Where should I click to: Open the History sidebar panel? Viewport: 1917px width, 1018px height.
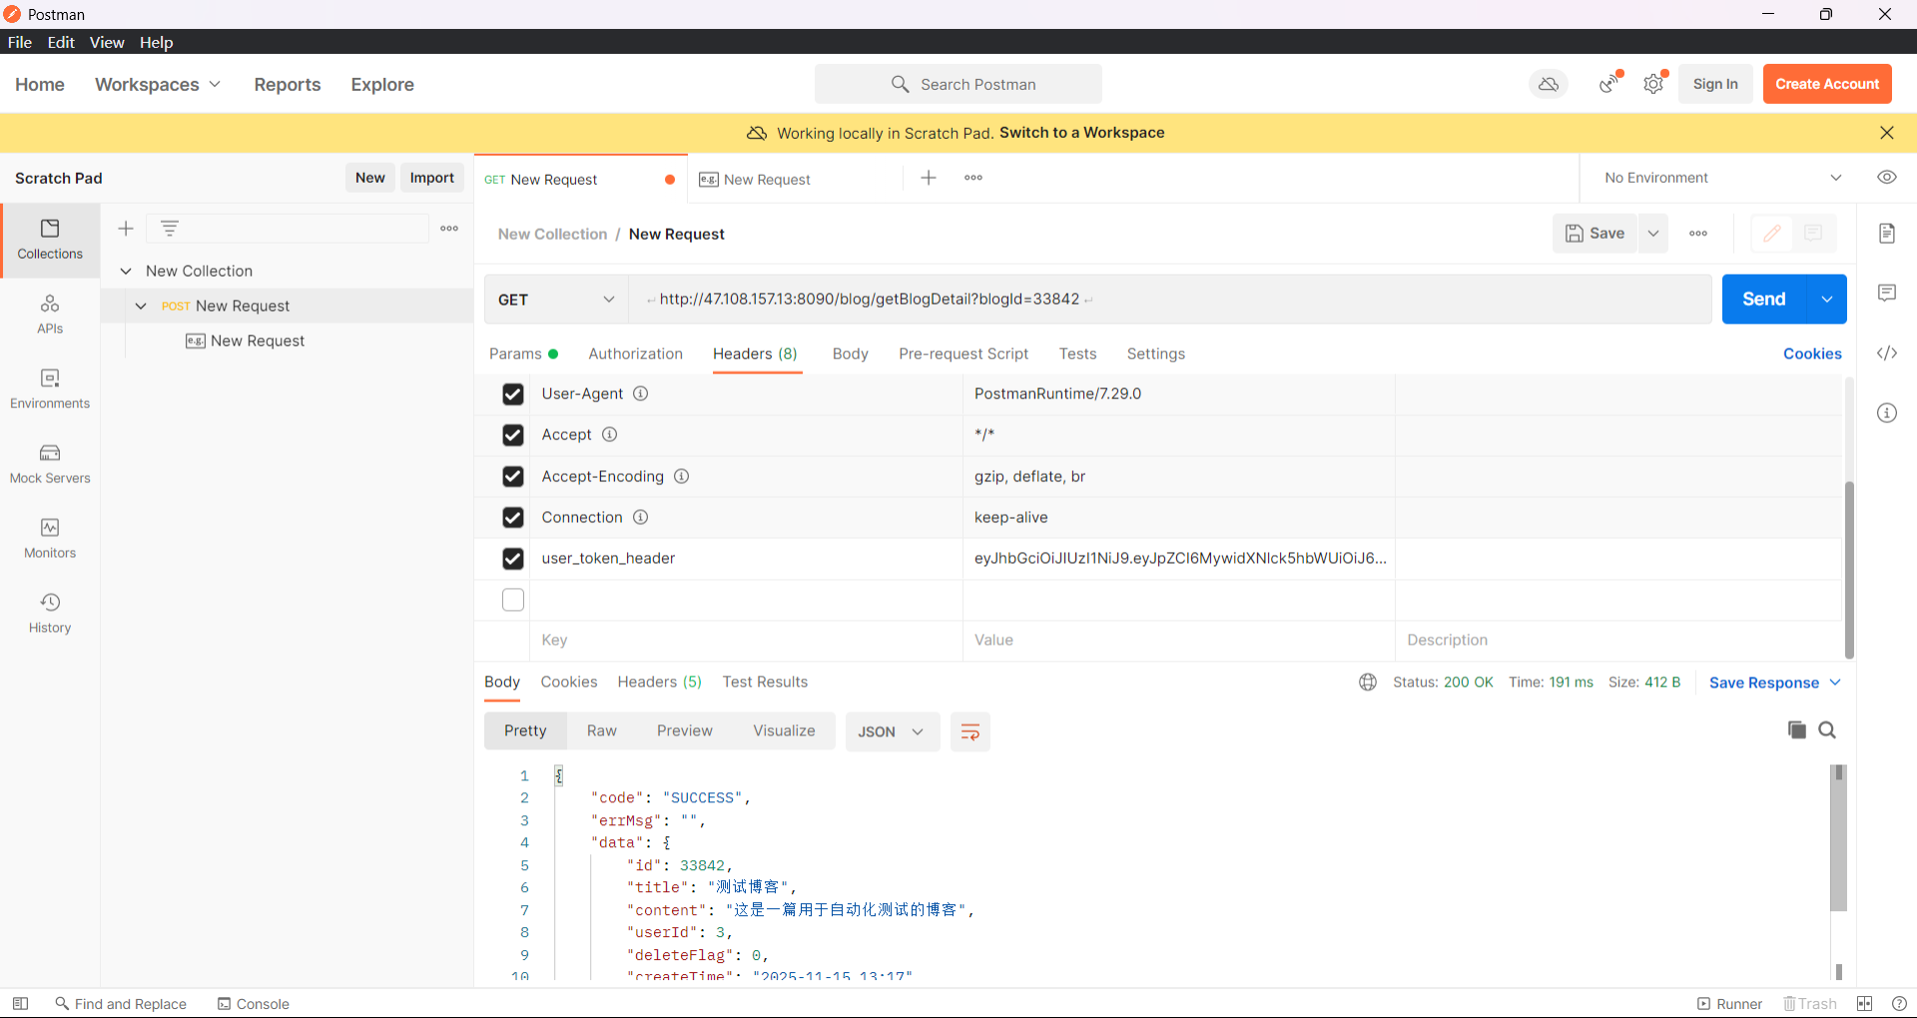[x=50, y=614]
